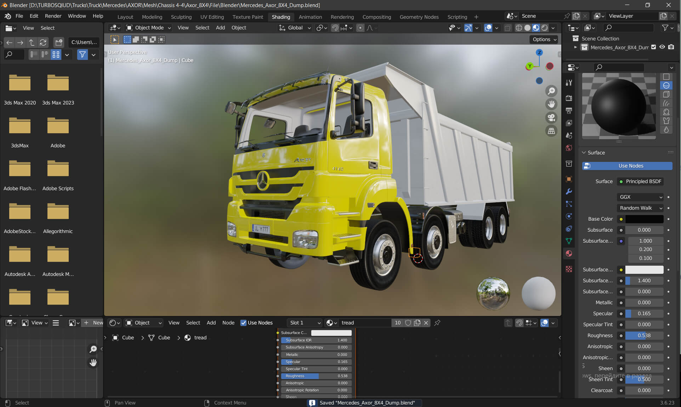Open Object Mode dropdown
The height and width of the screenshot is (407, 681).
149,28
